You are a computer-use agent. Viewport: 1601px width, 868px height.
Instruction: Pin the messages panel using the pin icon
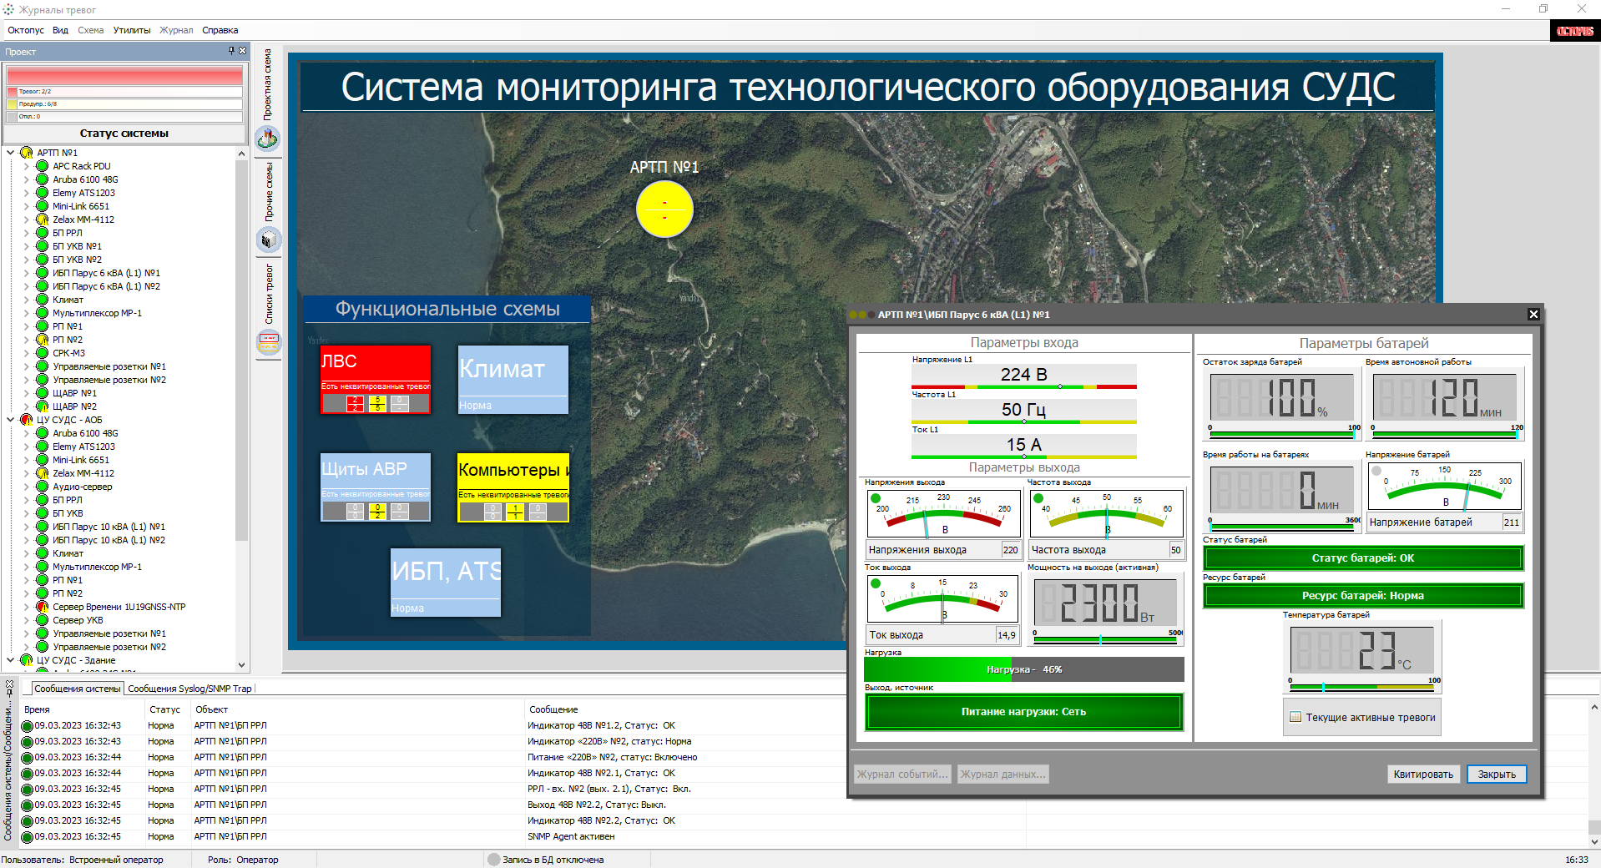click(9, 694)
